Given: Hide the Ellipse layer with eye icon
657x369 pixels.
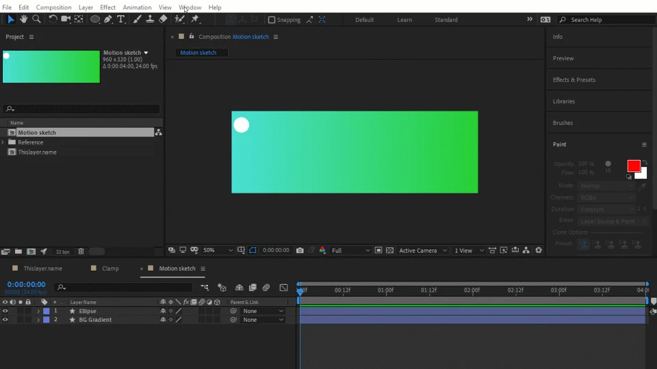Looking at the screenshot, I should [5, 311].
